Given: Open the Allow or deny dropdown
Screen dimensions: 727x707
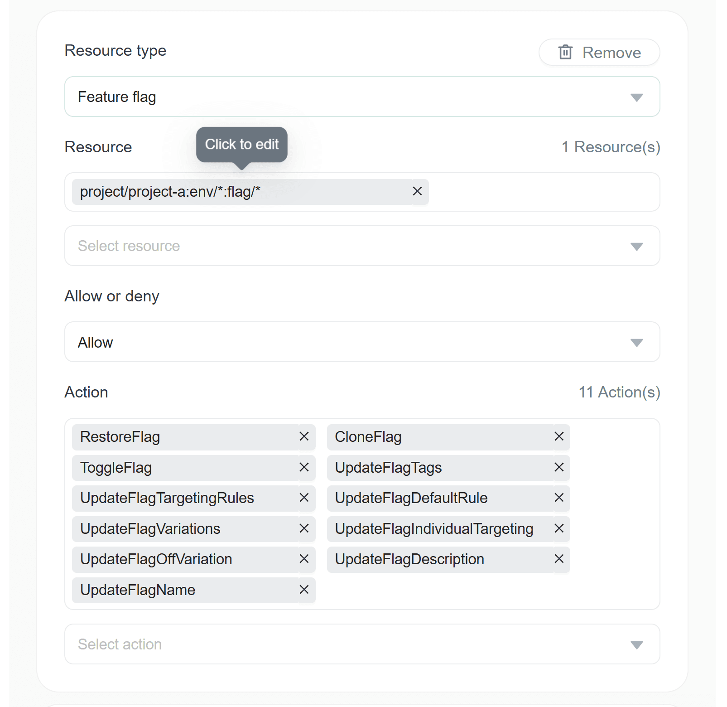Looking at the screenshot, I should tap(362, 342).
